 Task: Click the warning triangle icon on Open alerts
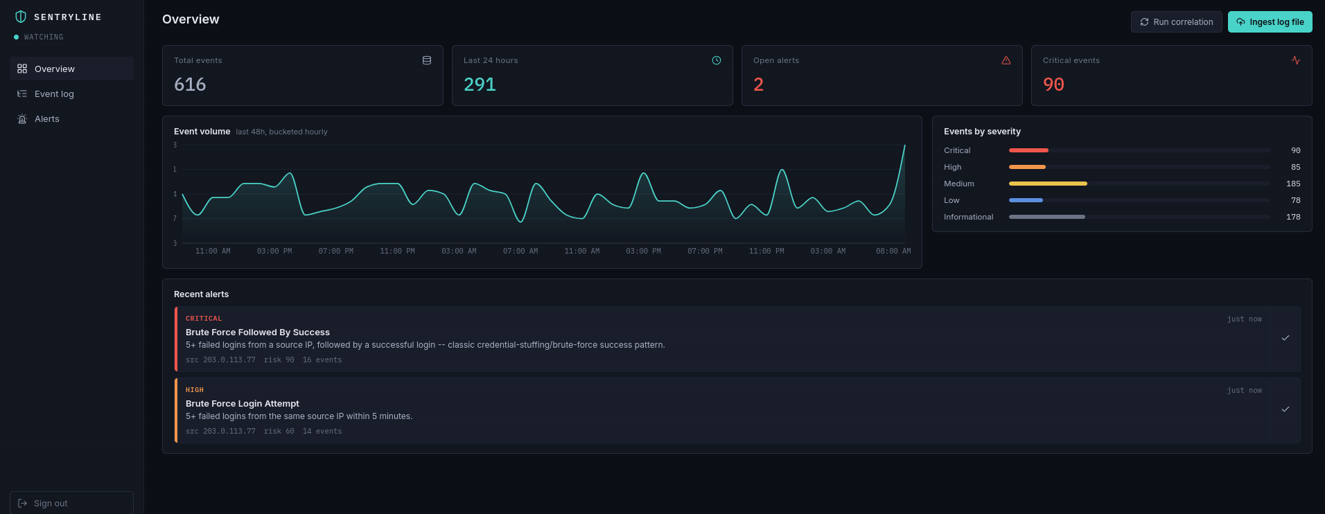click(1006, 60)
